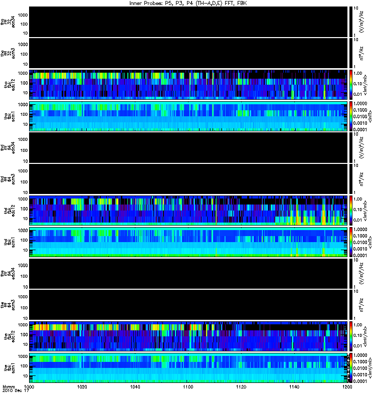Viewport: 376px width, 401px height.
Task: Click the 'hhmm' time format label
Action: click(x=9, y=386)
